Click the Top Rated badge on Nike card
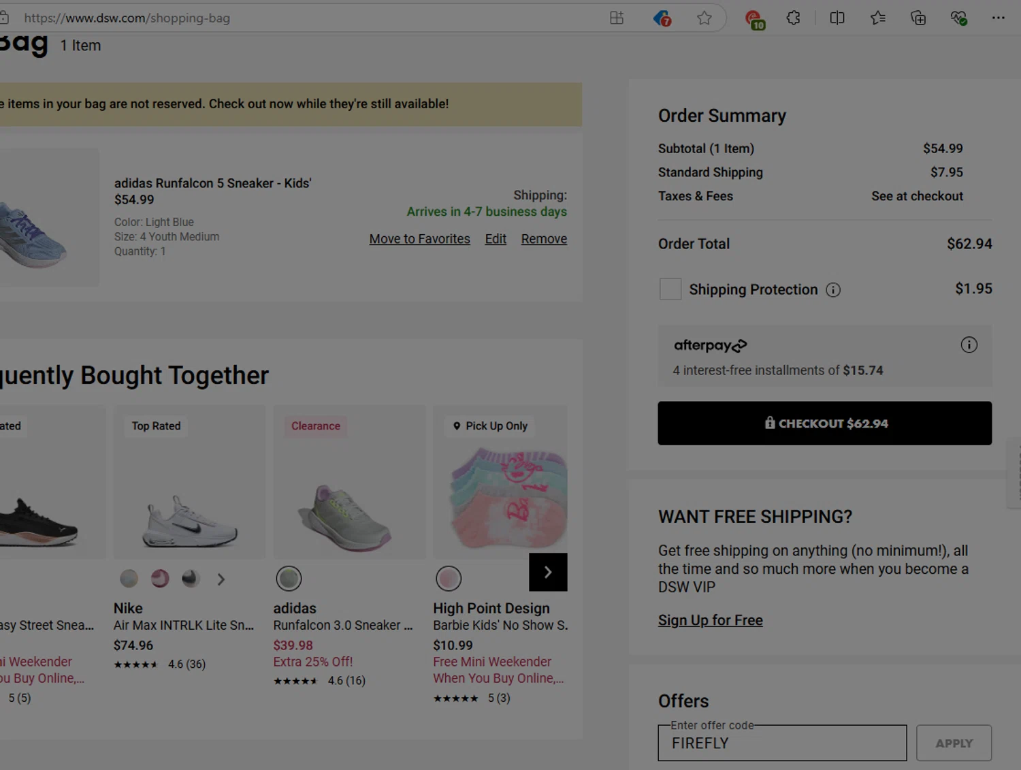 157,426
